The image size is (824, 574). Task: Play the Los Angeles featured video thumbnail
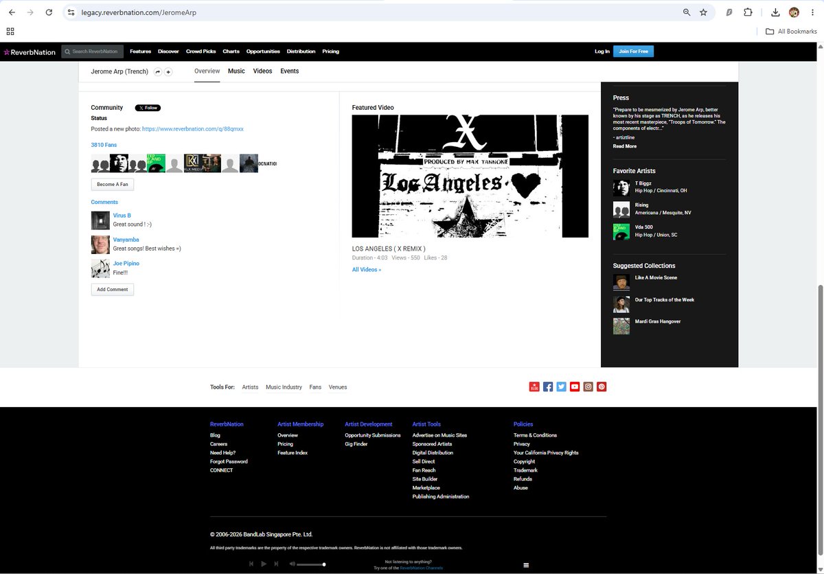pyautogui.click(x=470, y=176)
